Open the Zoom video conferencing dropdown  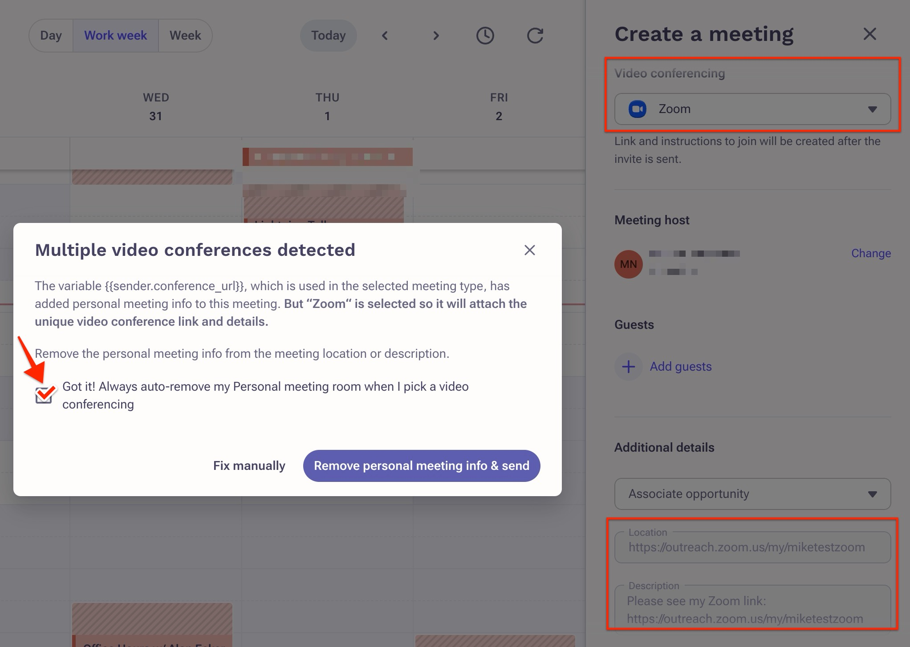pos(752,109)
